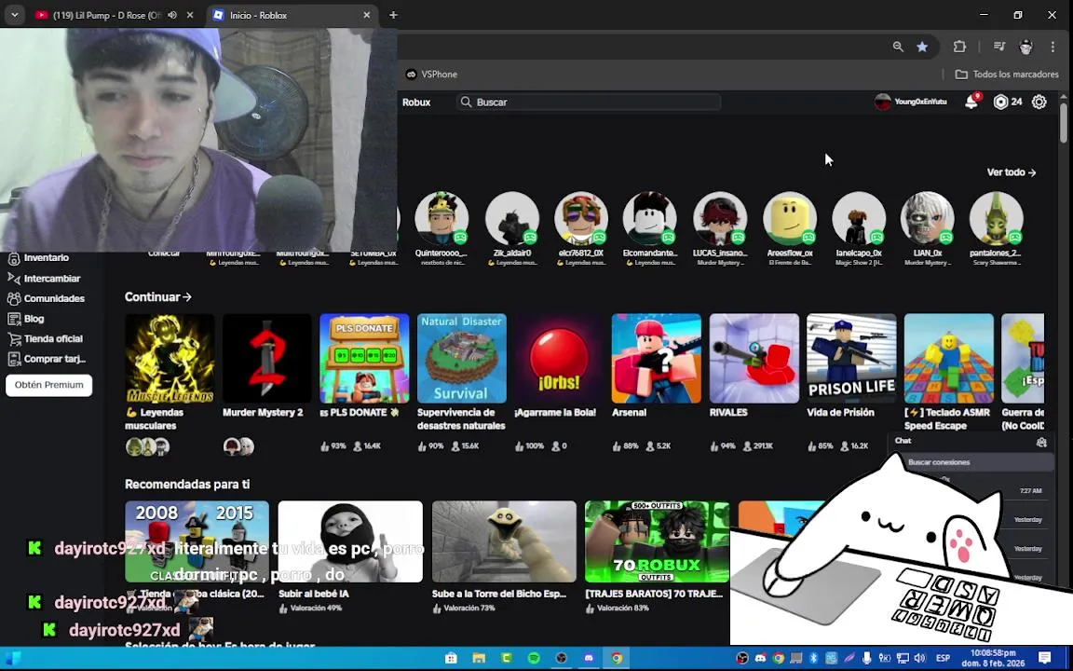Open the Comprar tarj... gift card icon
Image resolution: width=1073 pixels, height=671 pixels.
[14, 359]
